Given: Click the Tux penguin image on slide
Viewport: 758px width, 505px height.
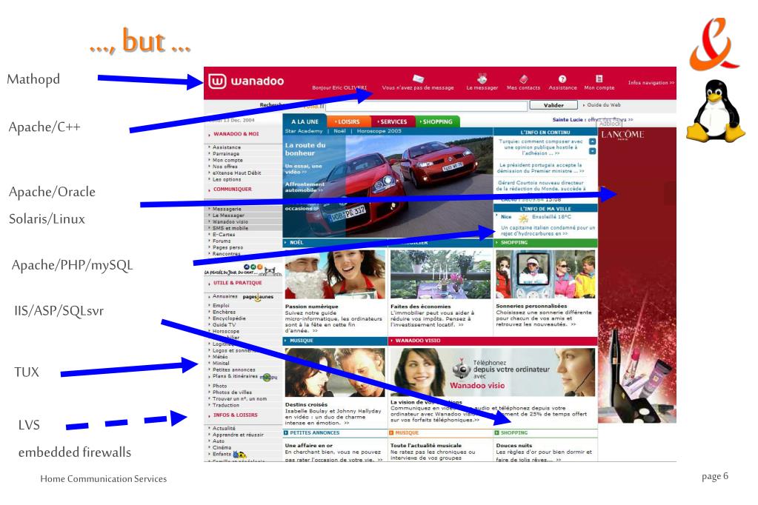Looking at the screenshot, I should [x=716, y=112].
